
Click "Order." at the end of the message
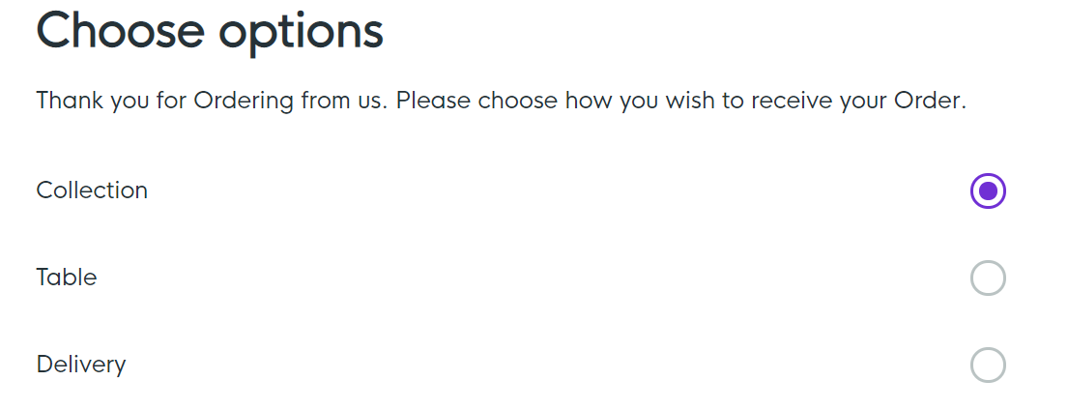(933, 101)
